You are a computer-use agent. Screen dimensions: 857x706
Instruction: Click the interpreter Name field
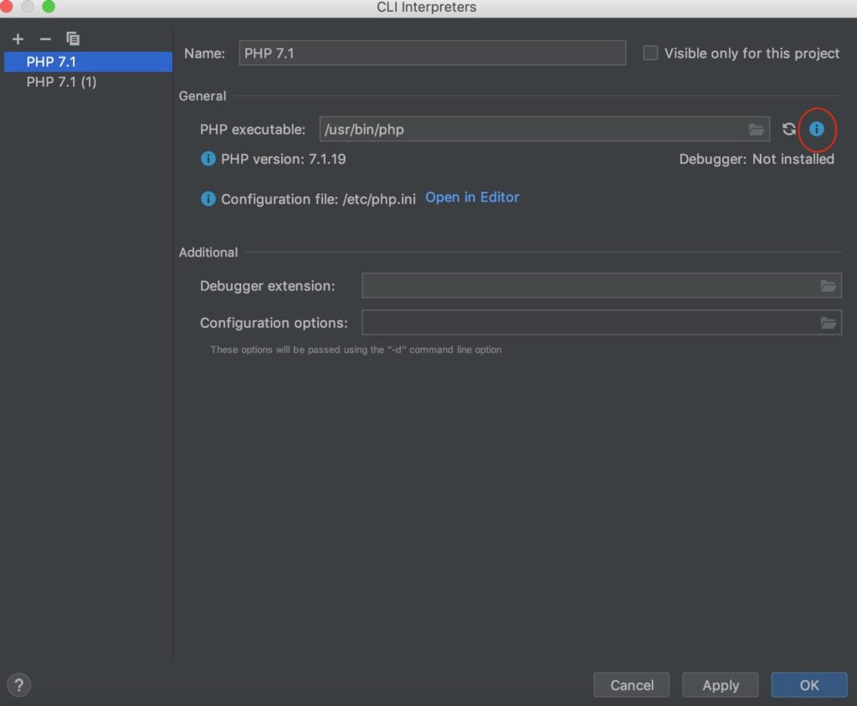click(431, 53)
